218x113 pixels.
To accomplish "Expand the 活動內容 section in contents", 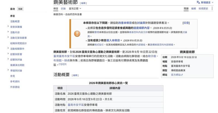I will coord(8,32).
